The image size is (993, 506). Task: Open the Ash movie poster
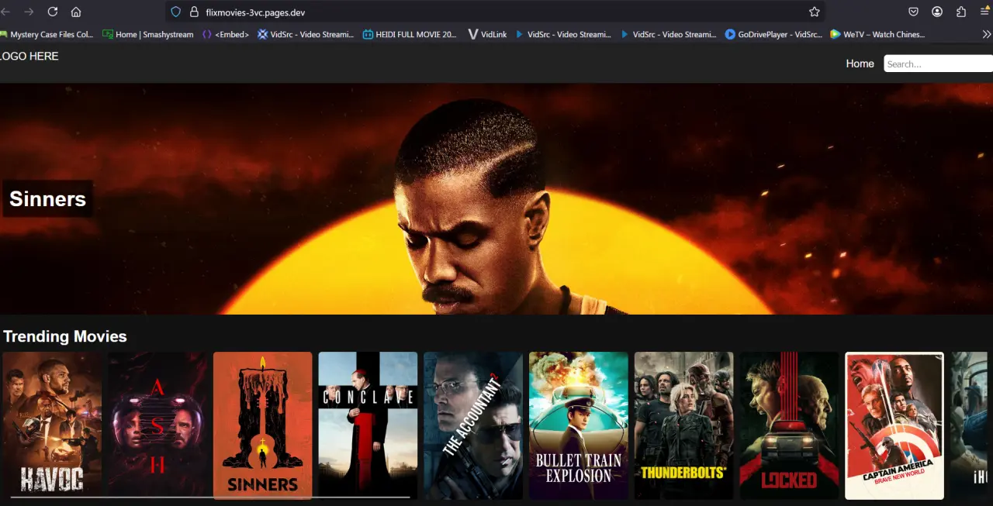click(157, 425)
